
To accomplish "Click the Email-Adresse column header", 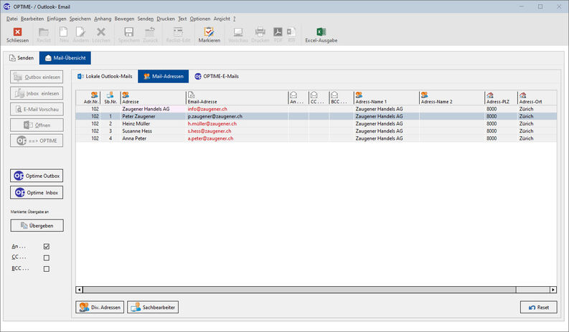I will click(x=237, y=98).
